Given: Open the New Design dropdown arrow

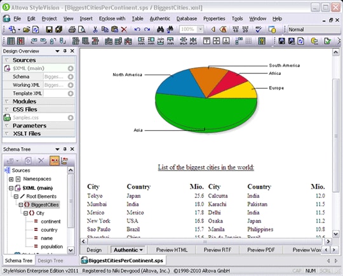Looking at the screenshot, I should [x=19, y=29].
